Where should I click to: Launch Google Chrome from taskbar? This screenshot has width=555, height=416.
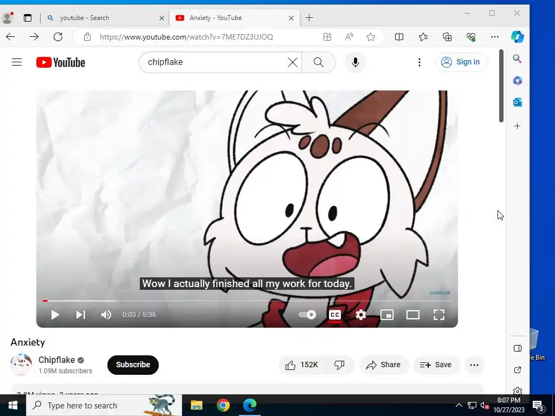[223, 405]
